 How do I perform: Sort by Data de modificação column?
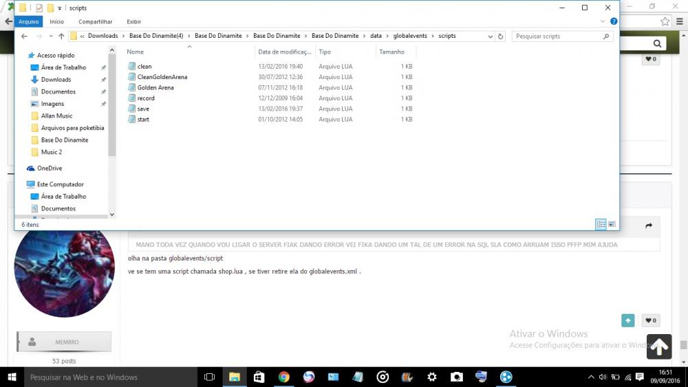coord(285,52)
